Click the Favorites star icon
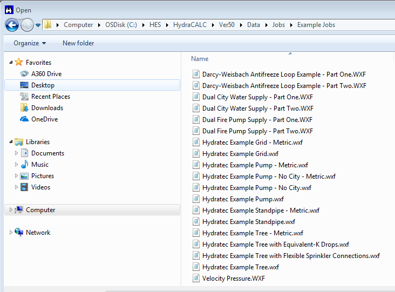This screenshot has height=292, width=395. click(19, 62)
